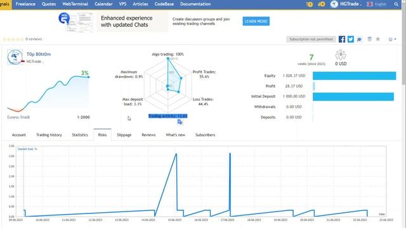This screenshot has width=406, height=228.
Task: Click the gray clipboard icon near the star
Action: pos(369,39)
